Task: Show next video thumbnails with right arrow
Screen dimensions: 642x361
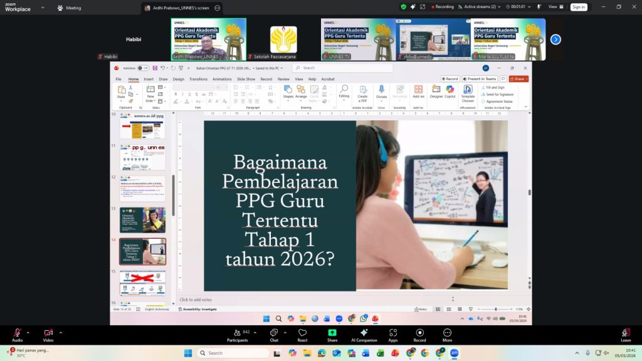Action: (555, 39)
